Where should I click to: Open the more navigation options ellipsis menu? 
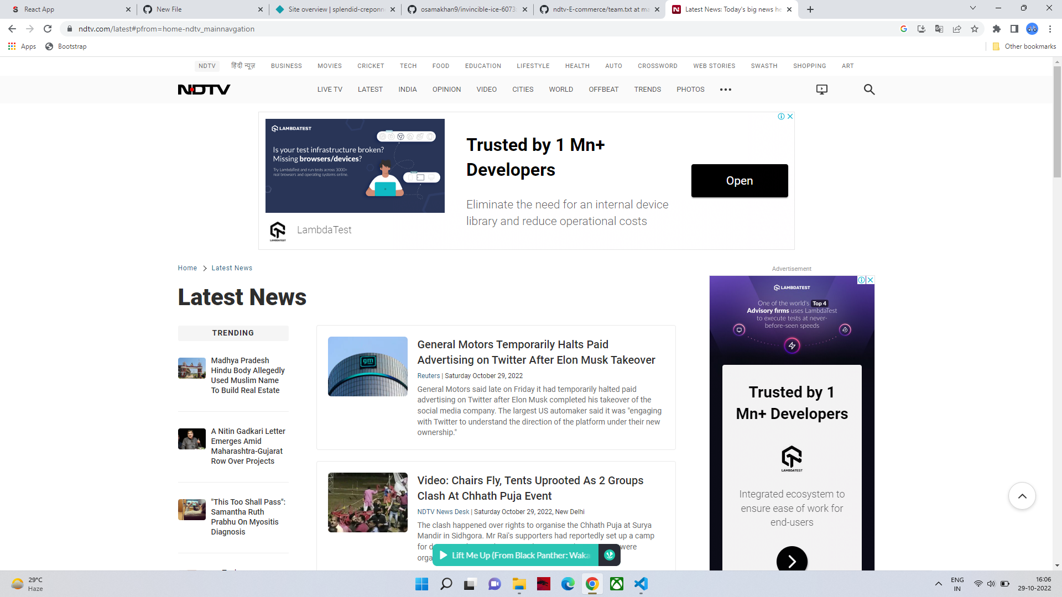pyautogui.click(x=726, y=89)
